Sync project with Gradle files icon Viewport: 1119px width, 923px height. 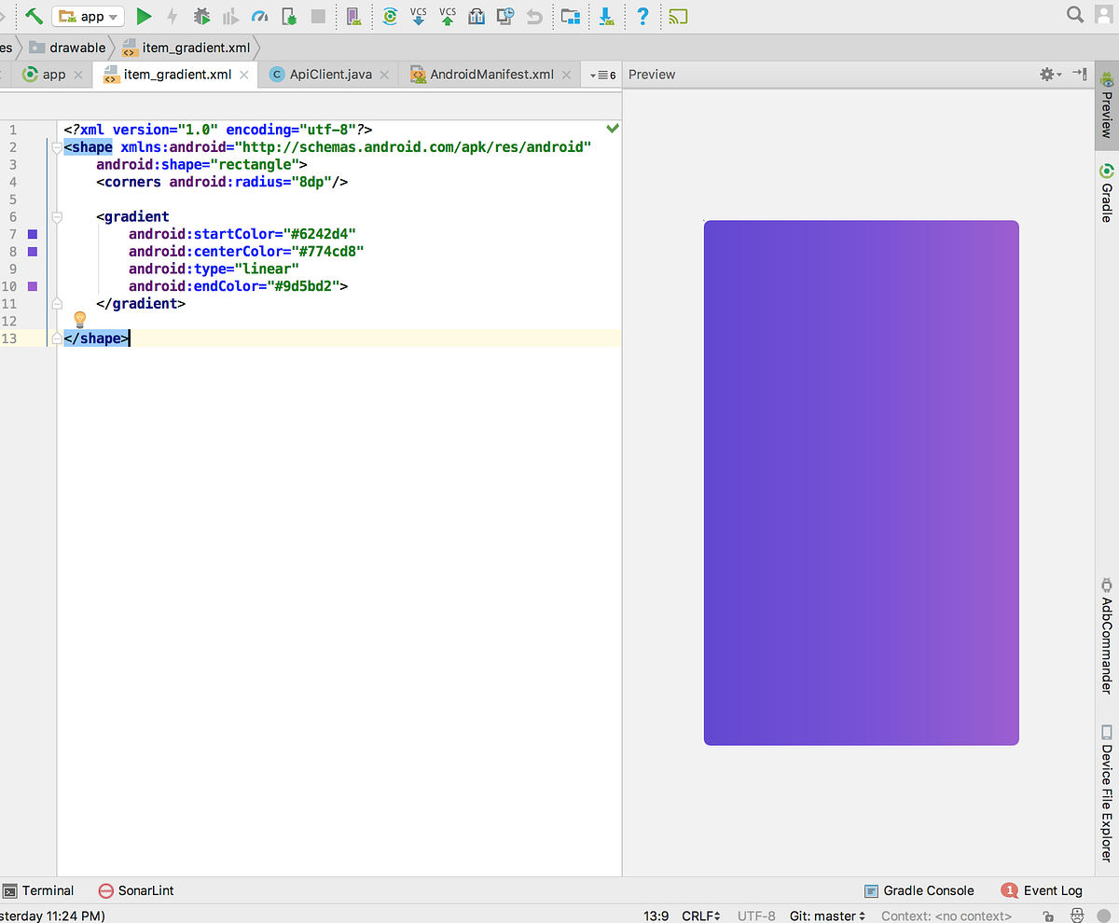point(390,16)
